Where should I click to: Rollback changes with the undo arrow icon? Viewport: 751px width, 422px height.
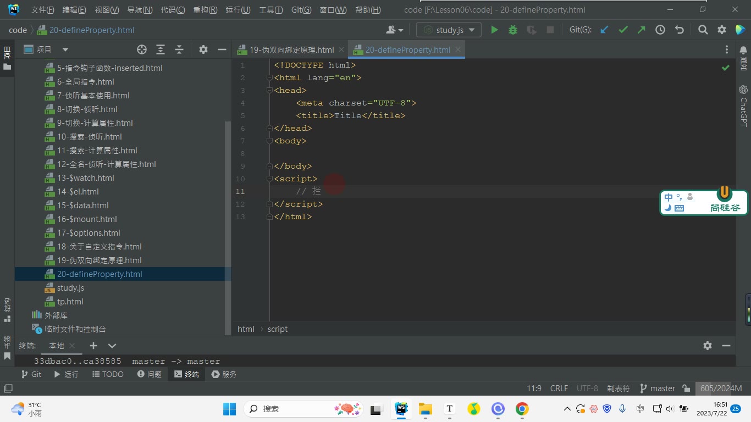tap(679, 30)
